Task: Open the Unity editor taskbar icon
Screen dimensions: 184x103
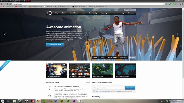Action: point(80,101)
